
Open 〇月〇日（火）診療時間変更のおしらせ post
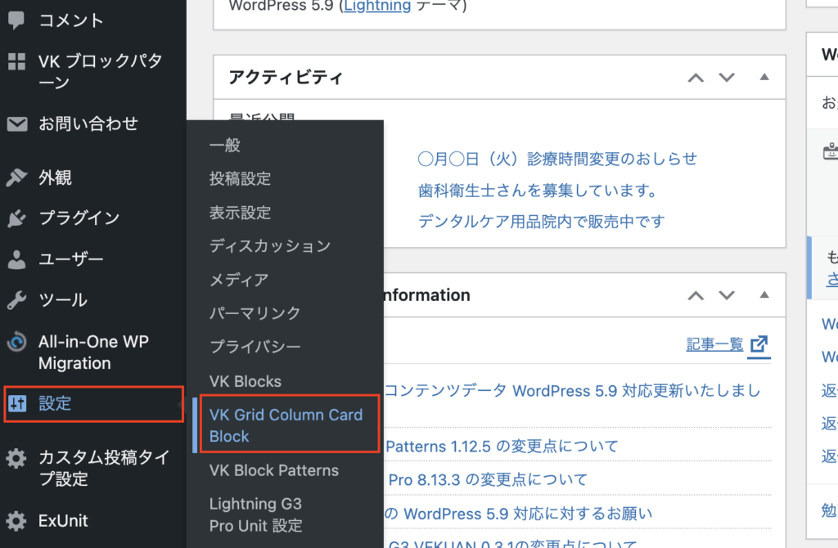coord(557,159)
